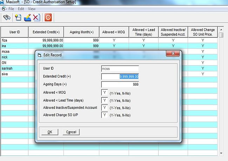Open the View menu
Screen dimensions: 228x161
point(32,9)
